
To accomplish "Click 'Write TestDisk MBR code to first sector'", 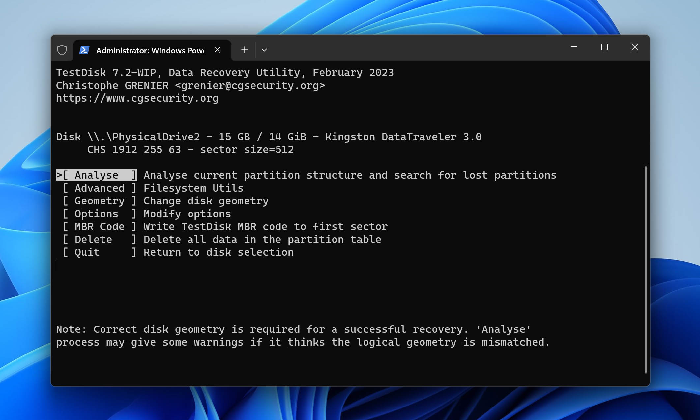I will tap(266, 226).
